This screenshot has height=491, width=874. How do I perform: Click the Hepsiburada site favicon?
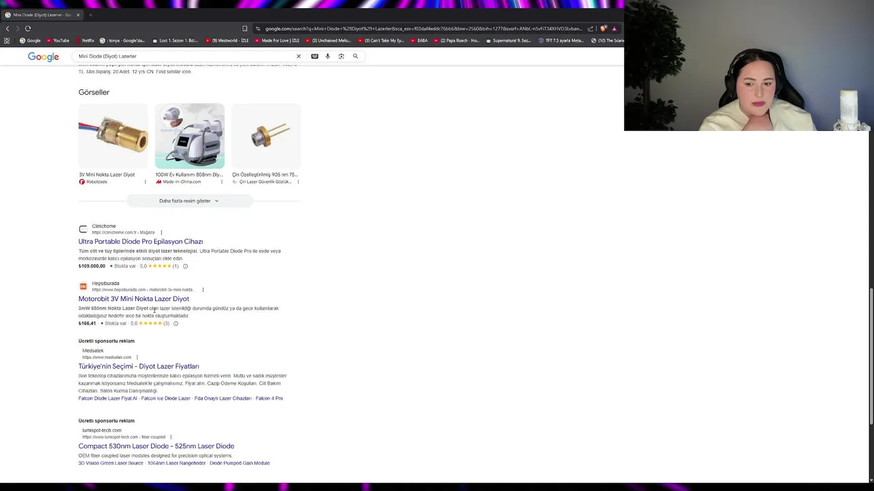pos(83,286)
